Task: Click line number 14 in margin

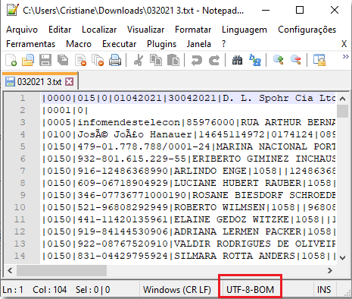Action: [x=20, y=256]
